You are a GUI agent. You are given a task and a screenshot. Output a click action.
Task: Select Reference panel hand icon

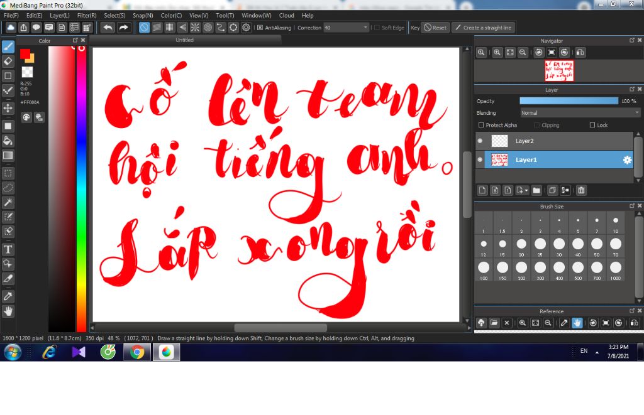pyautogui.click(x=577, y=323)
